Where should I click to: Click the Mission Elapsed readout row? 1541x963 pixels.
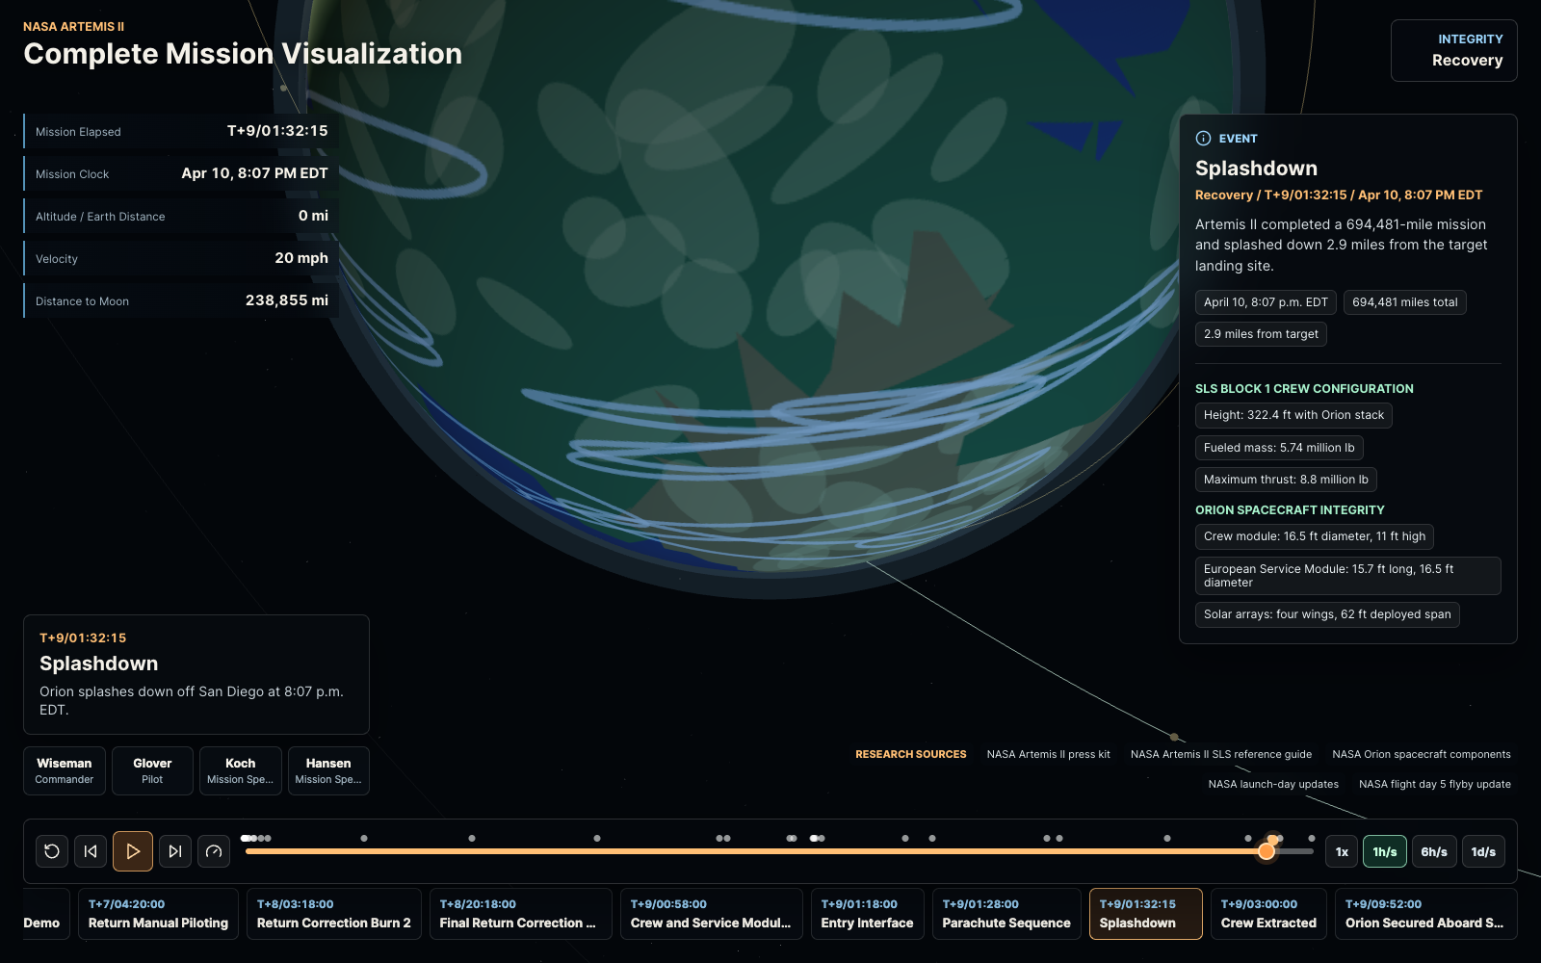click(181, 131)
